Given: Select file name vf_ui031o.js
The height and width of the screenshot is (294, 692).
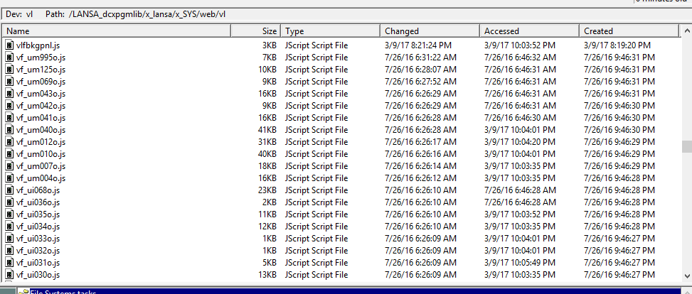Looking at the screenshot, I should (38, 263).
